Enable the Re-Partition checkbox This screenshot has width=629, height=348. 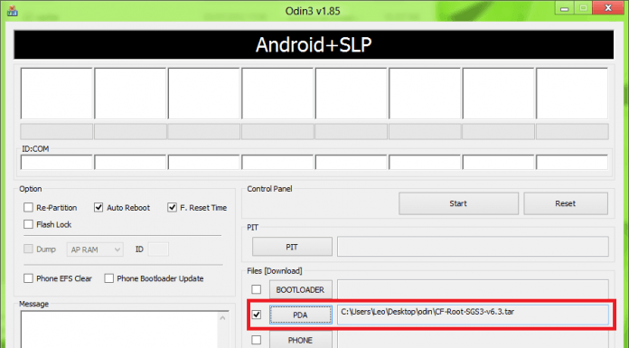tap(28, 208)
